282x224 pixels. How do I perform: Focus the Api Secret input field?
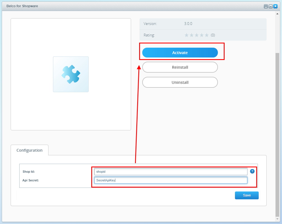tap(171, 180)
